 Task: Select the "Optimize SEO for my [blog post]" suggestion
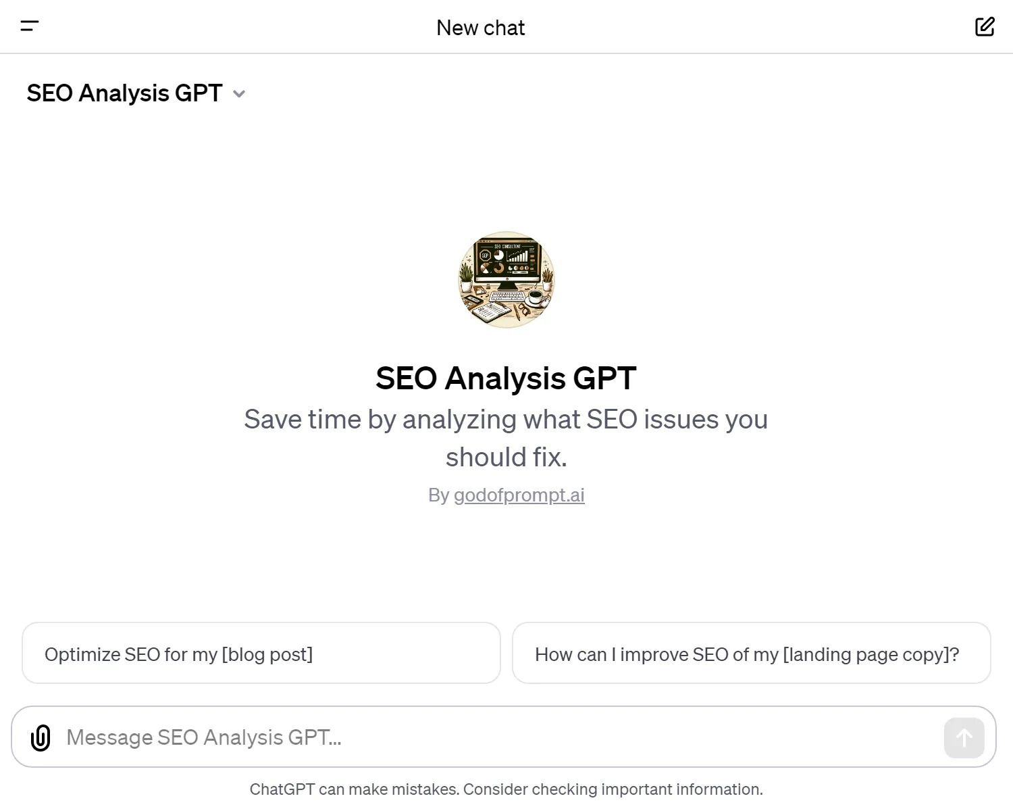[x=261, y=653]
